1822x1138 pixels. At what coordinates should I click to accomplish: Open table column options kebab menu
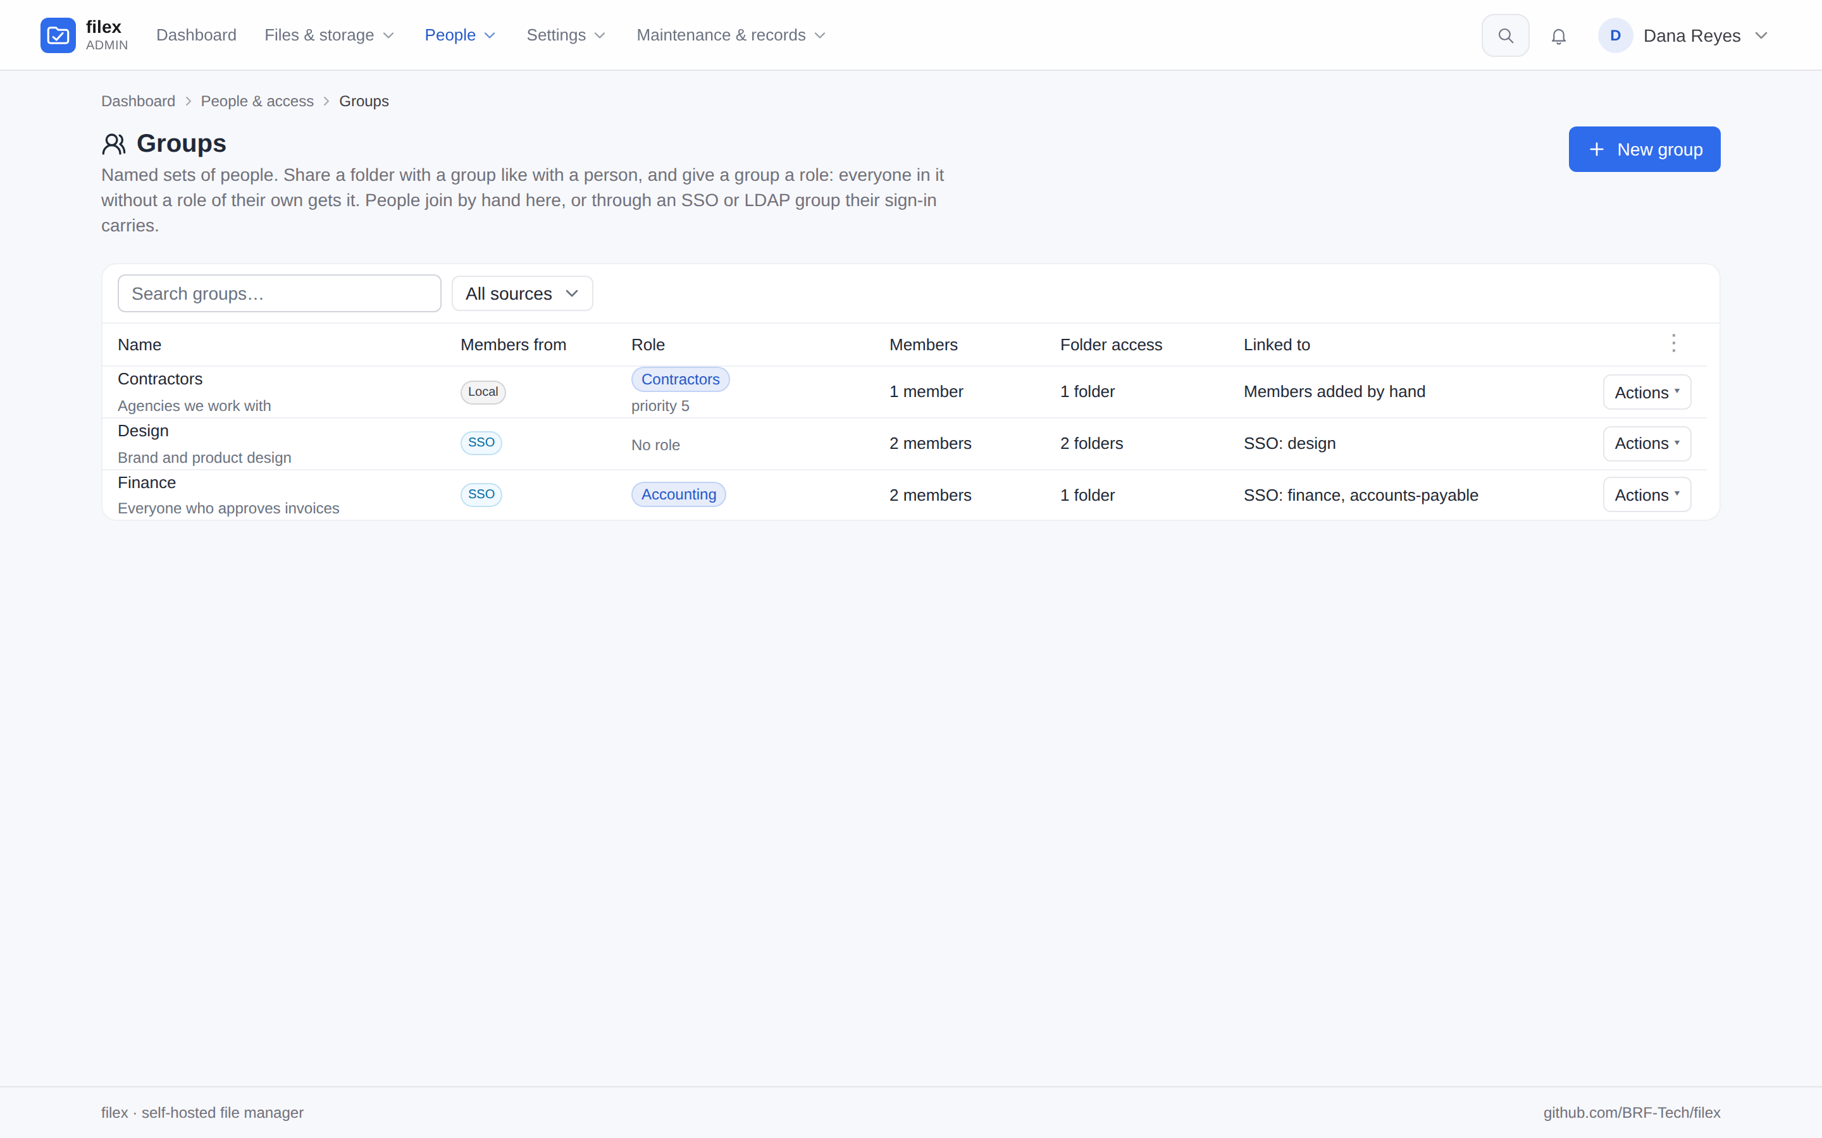1674,343
